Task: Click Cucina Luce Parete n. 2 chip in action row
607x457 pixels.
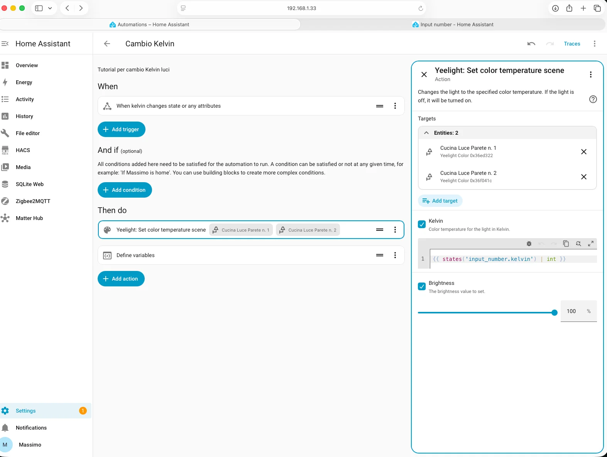Action: pos(308,230)
